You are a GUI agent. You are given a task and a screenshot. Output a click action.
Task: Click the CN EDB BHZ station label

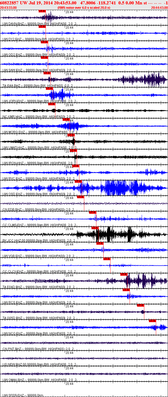(x=12, y=209)
